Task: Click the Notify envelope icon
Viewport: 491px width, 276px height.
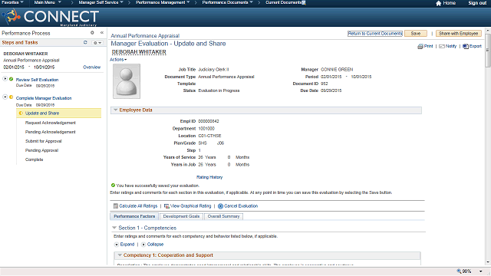Action: tap(442, 46)
